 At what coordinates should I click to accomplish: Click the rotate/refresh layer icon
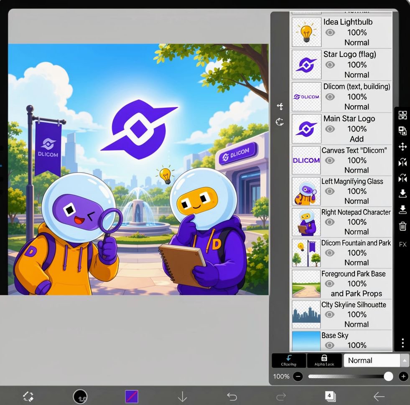pos(280,122)
